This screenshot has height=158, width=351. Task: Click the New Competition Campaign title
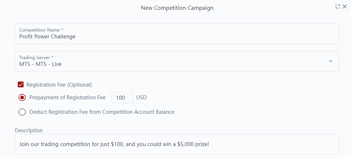177,8
